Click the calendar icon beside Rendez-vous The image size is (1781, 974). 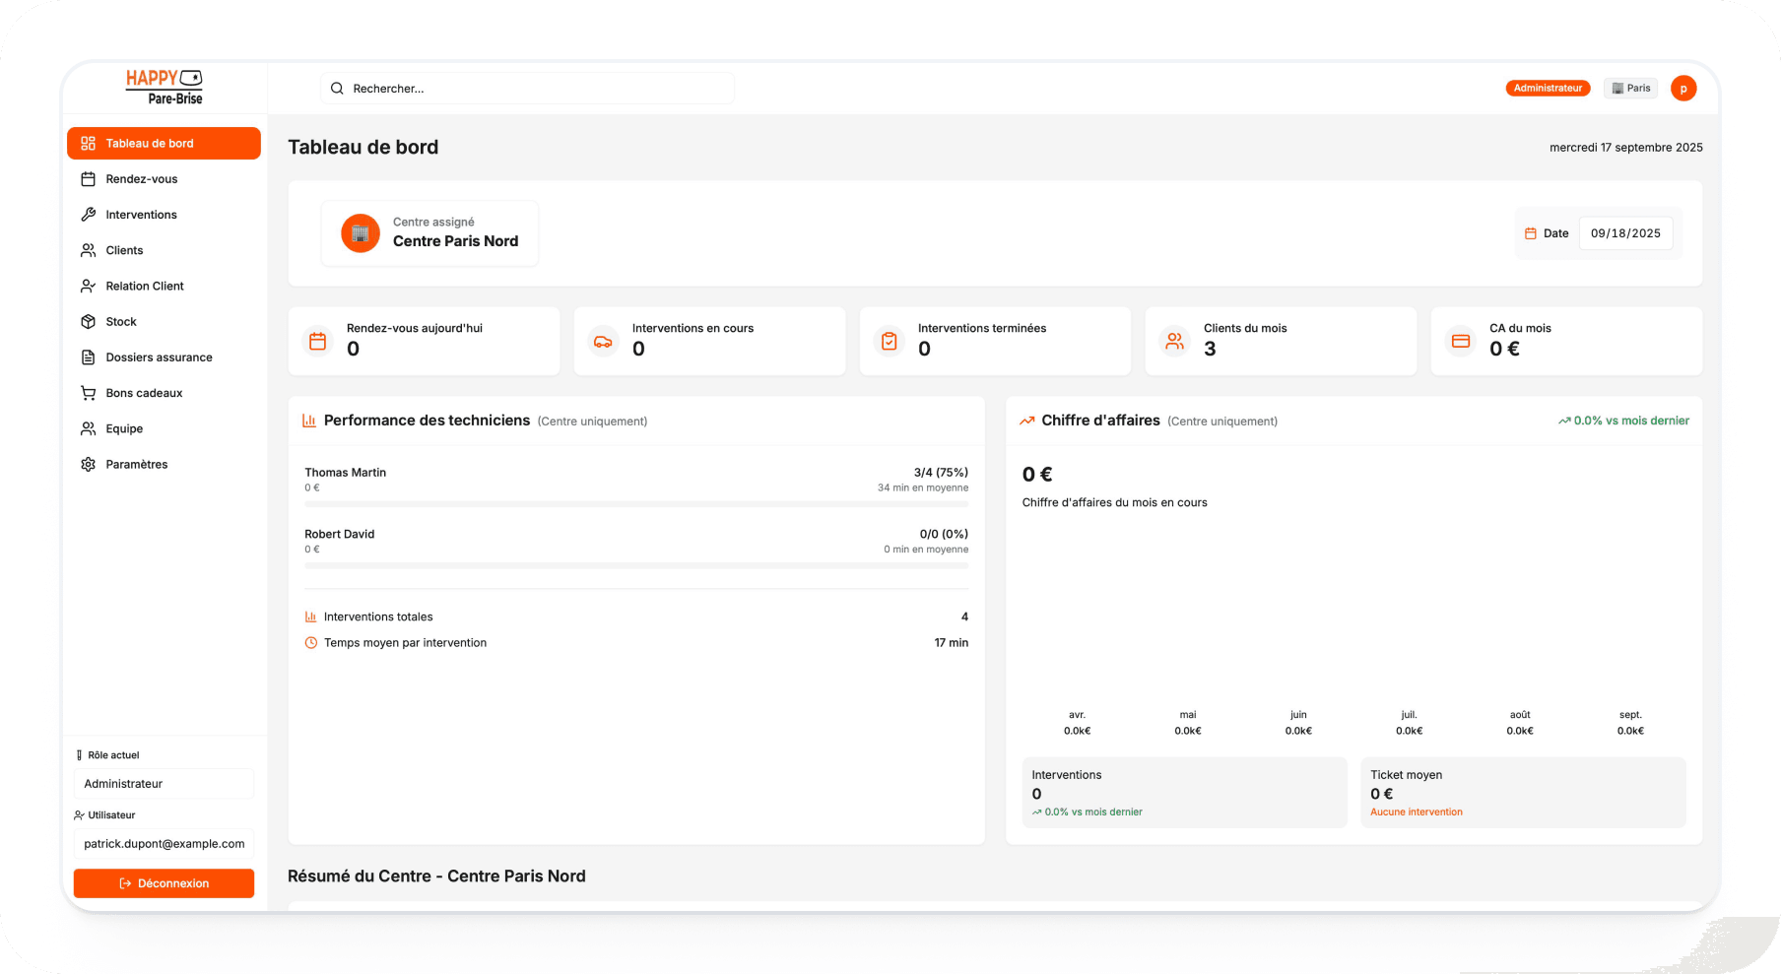pos(88,179)
